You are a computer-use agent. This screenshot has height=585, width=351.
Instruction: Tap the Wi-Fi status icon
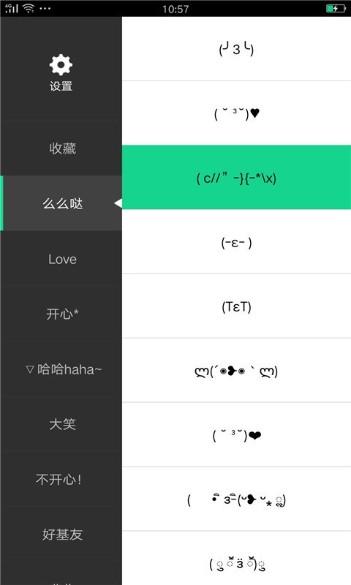[x=29, y=8]
